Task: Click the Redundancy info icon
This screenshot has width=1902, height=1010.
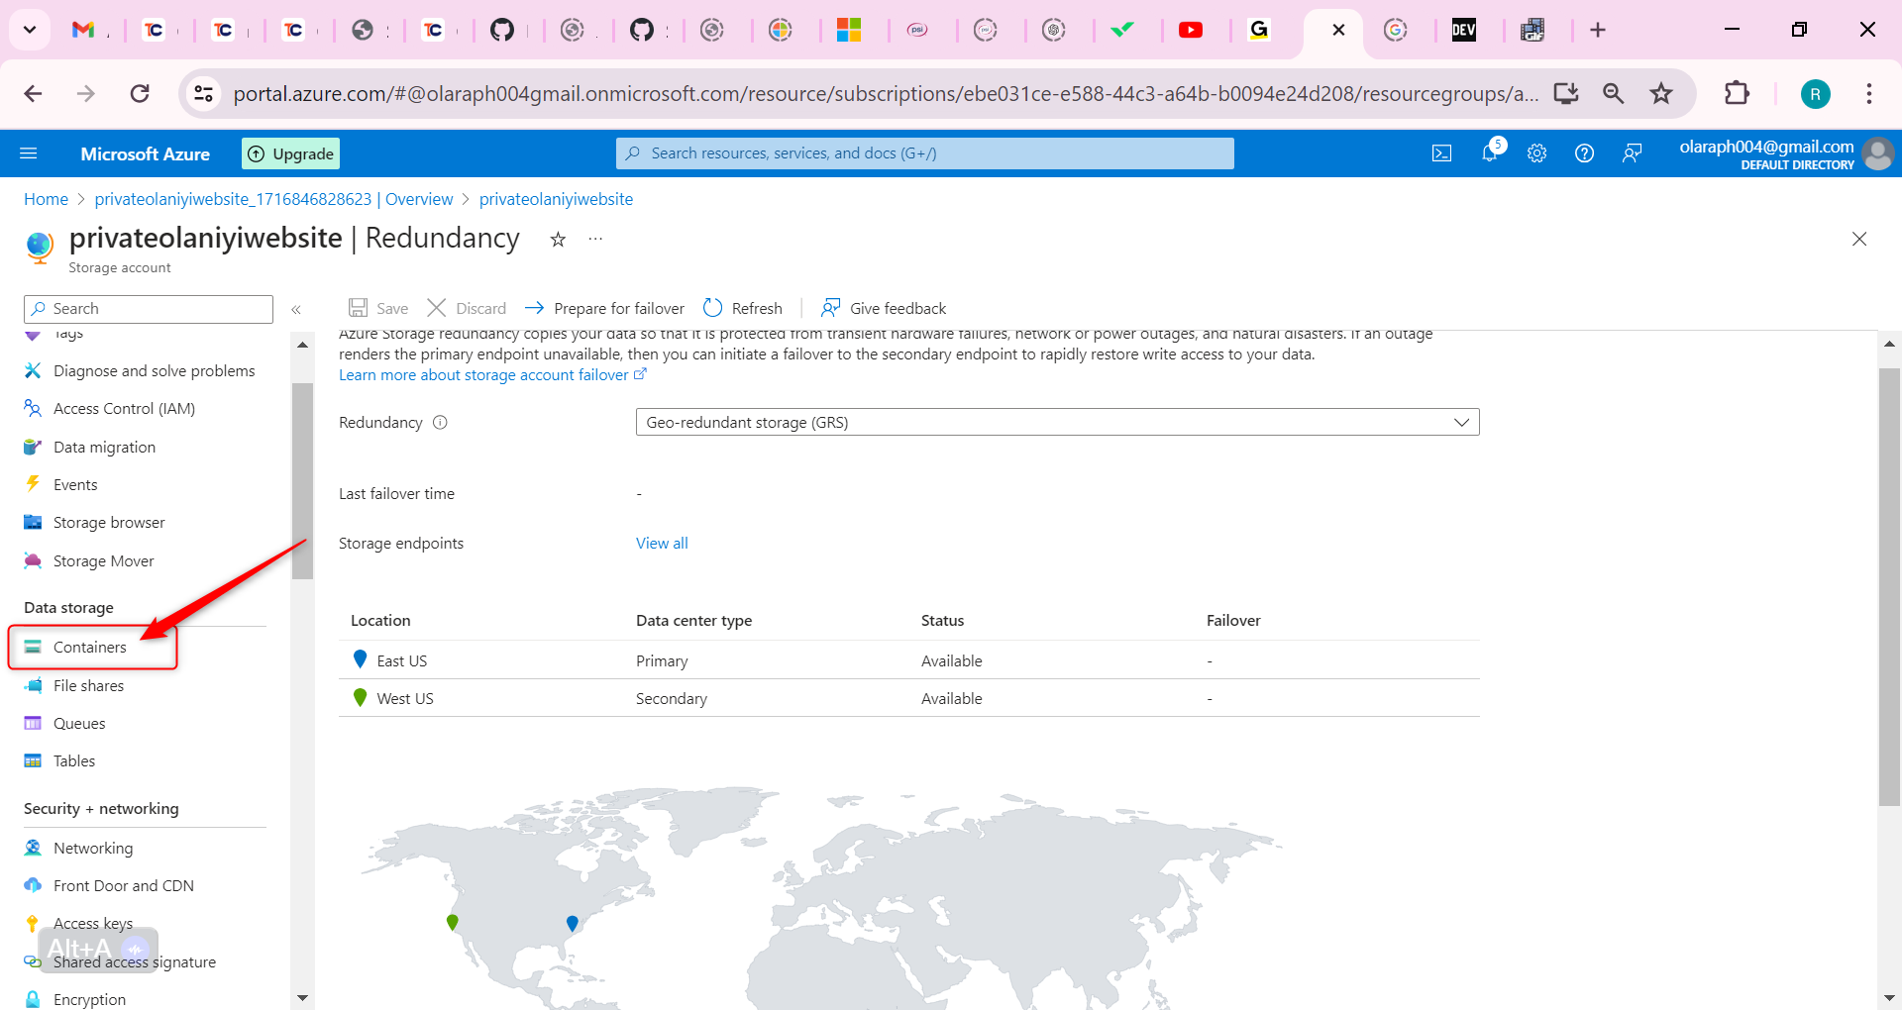Action: (x=441, y=423)
